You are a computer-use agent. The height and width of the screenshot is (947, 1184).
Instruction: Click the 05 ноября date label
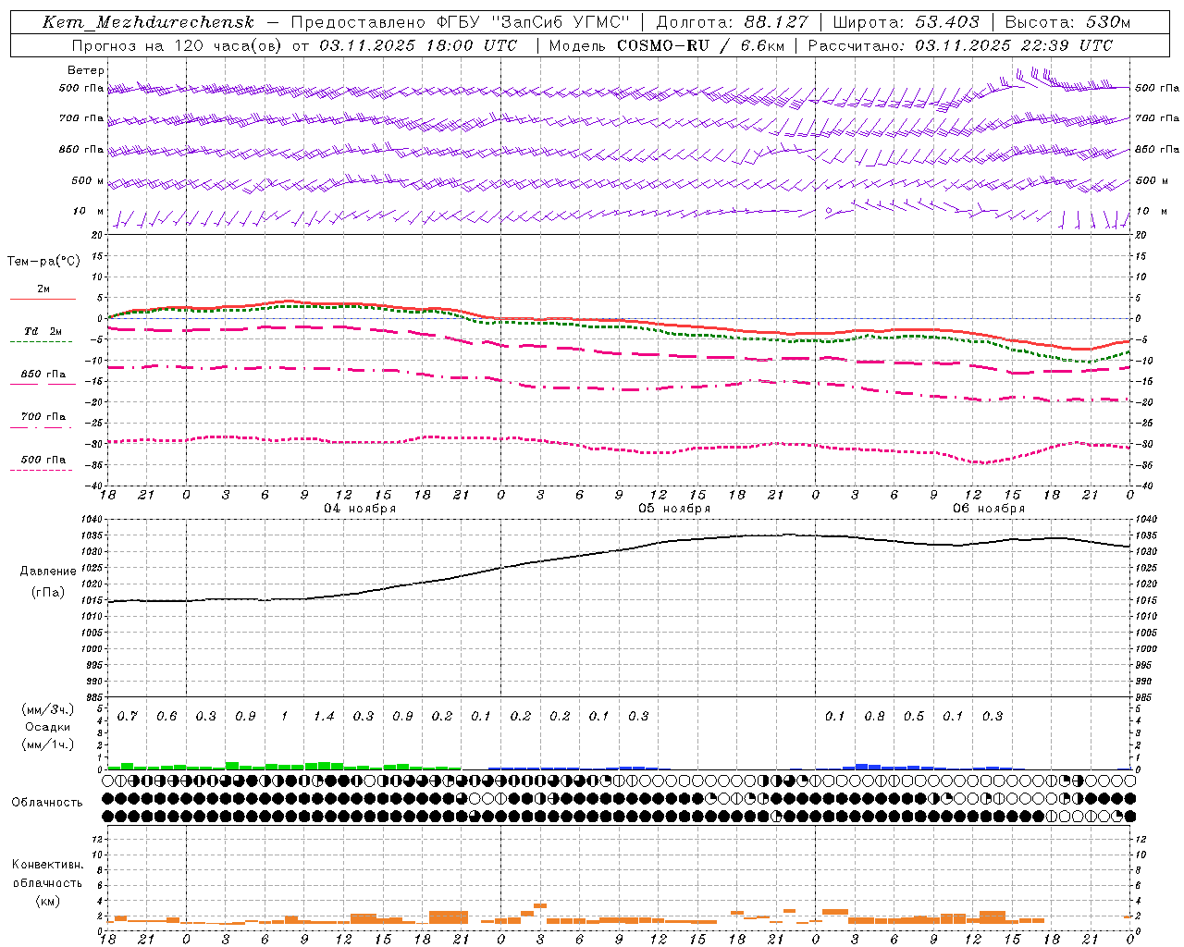pos(674,508)
